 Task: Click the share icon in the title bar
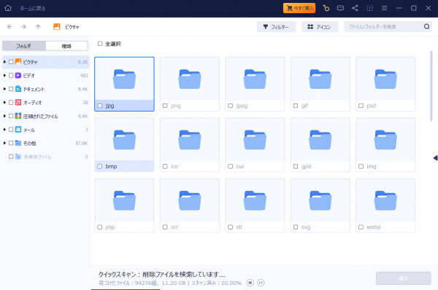[355, 8]
